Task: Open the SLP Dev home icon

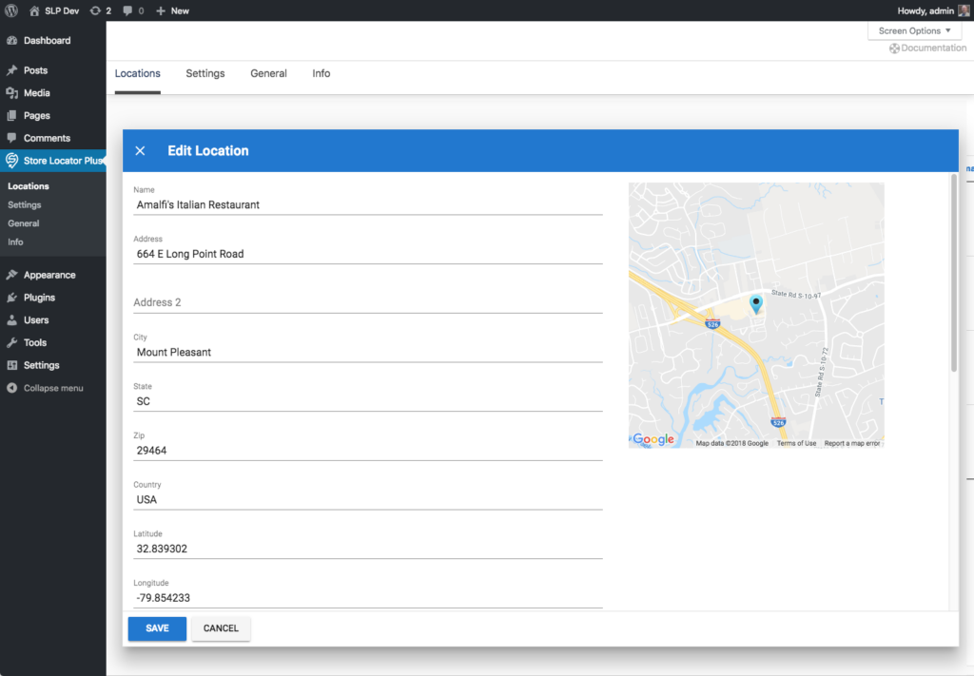Action: coord(34,10)
